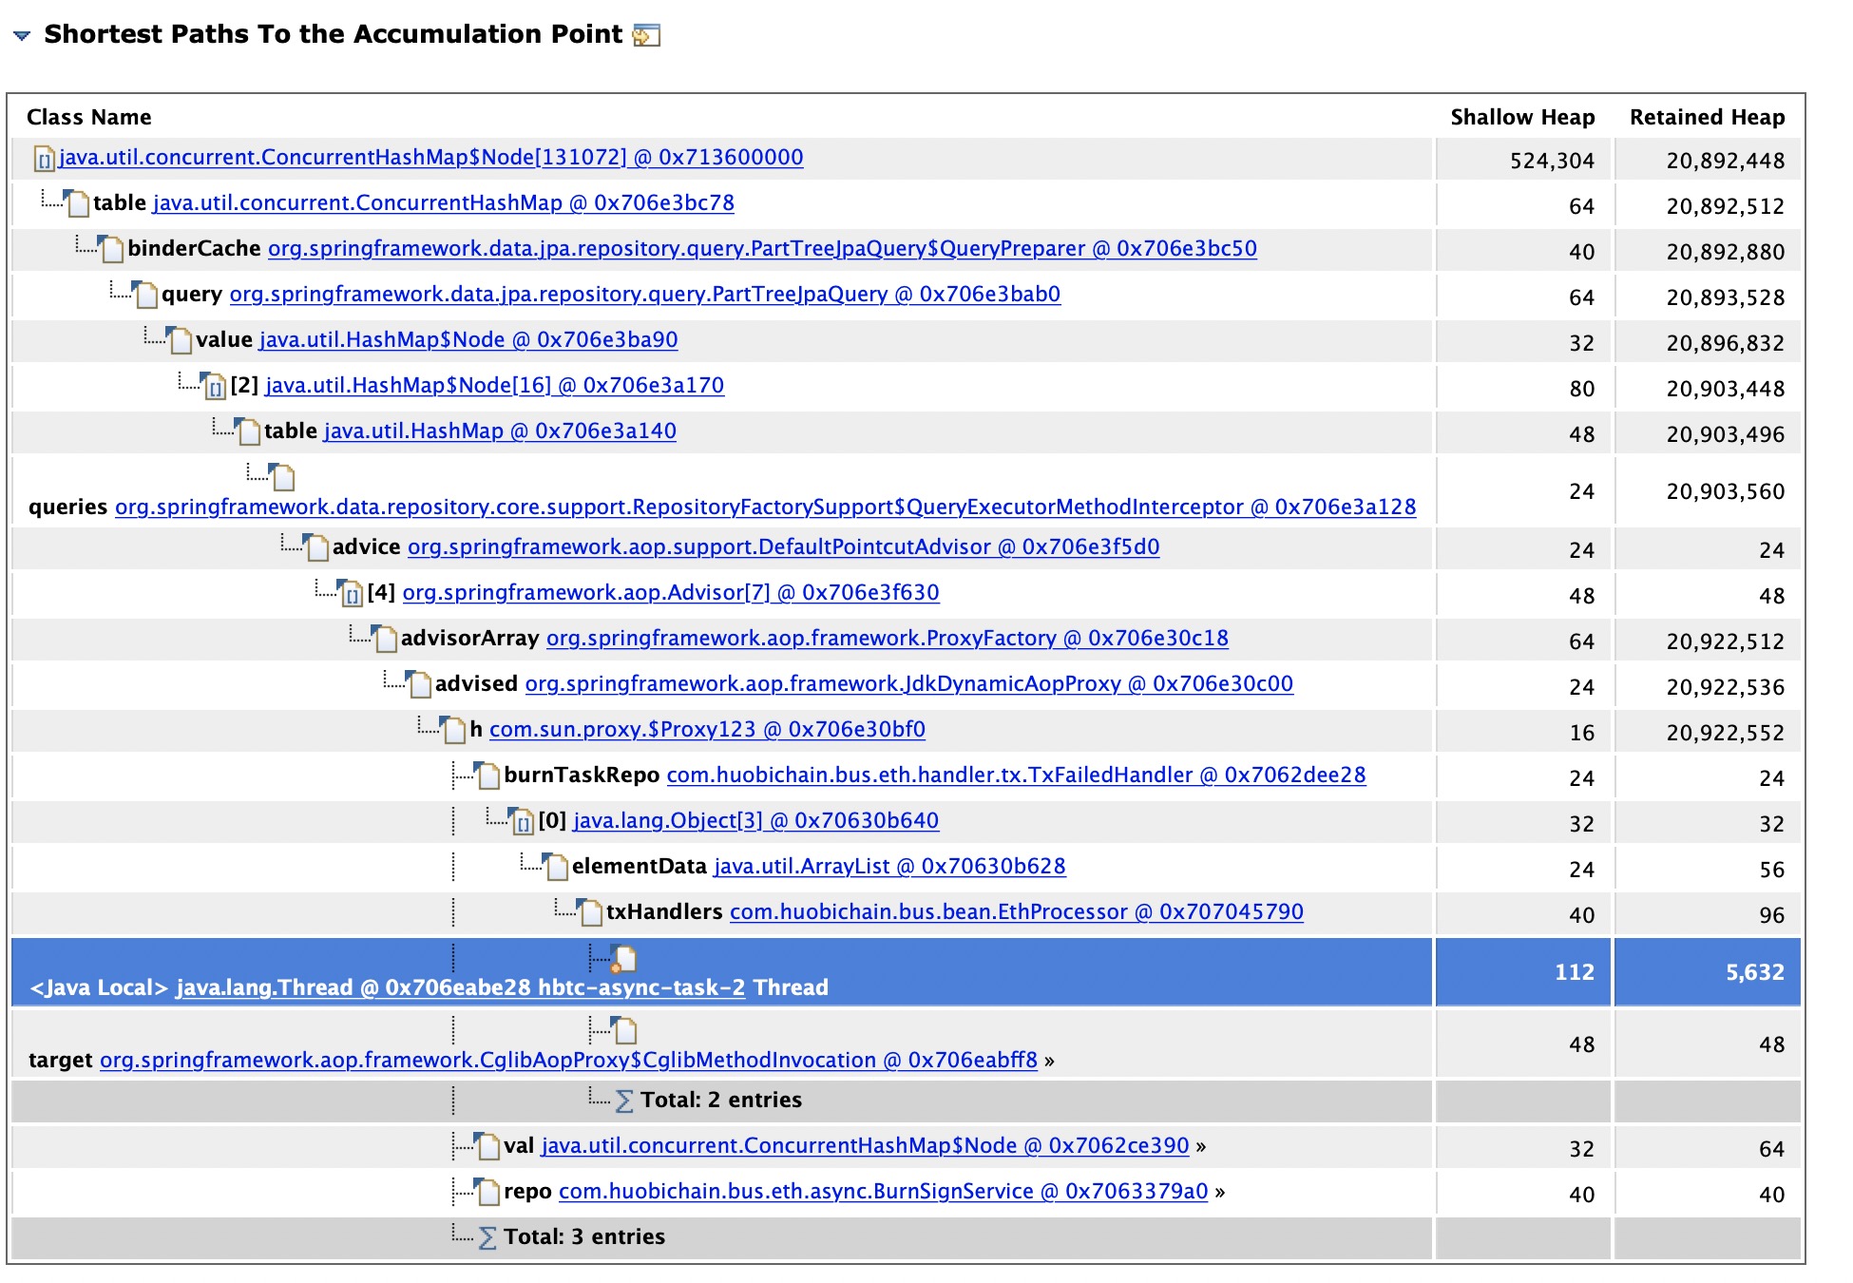Open the PartTreeJpaQuery @ 0x706e3bab0 link
Screen dimensions: 1853x1283
click(x=644, y=295)
